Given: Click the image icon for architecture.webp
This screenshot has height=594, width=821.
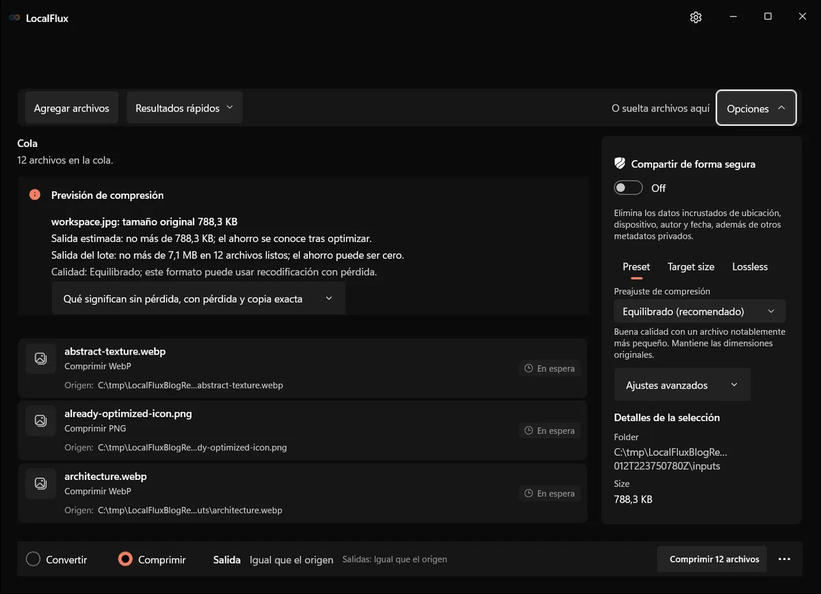Looking at the screenshot, I should pos(40,483).
